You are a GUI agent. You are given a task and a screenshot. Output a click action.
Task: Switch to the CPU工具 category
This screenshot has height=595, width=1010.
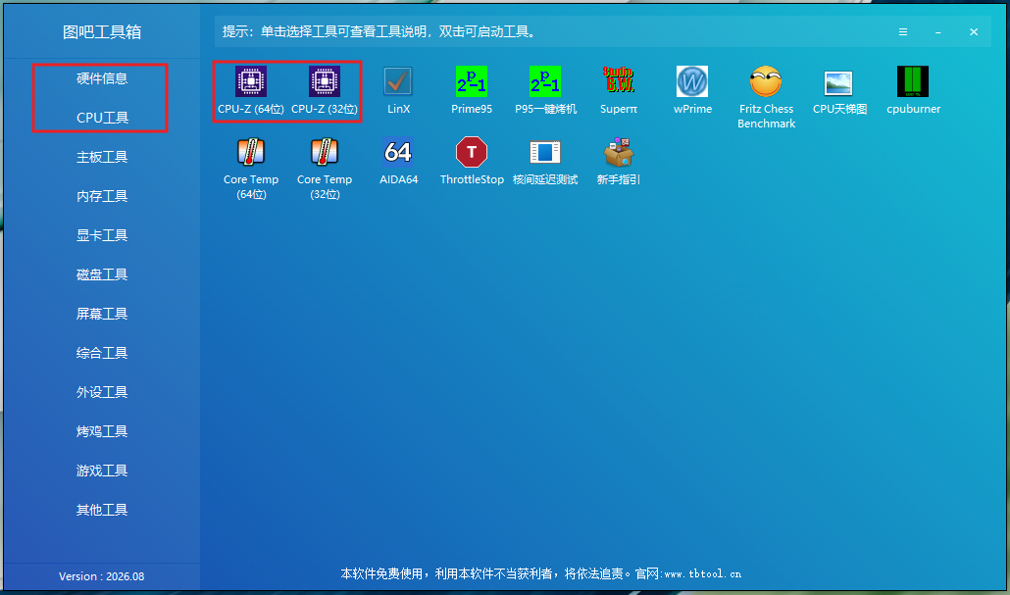(x=102, y=118)
